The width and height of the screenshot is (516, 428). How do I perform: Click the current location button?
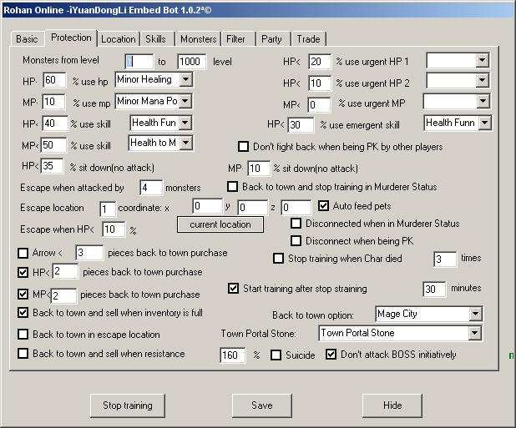pos(220,224)
